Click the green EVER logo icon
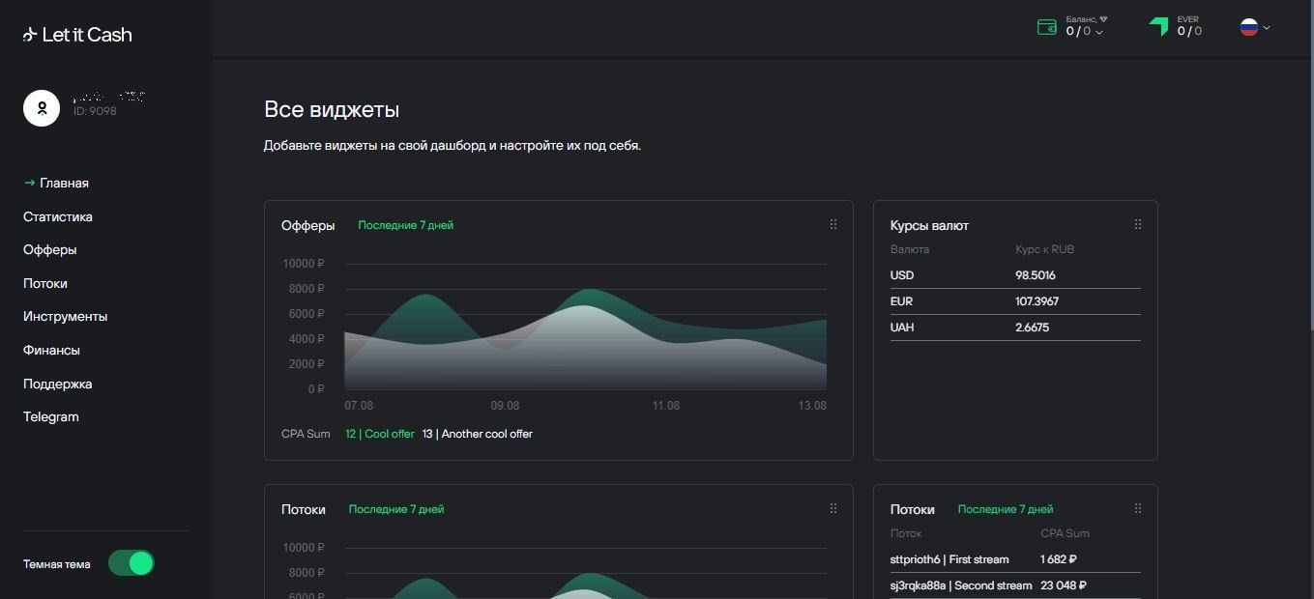1314x599 pixels. point(1158,27)
